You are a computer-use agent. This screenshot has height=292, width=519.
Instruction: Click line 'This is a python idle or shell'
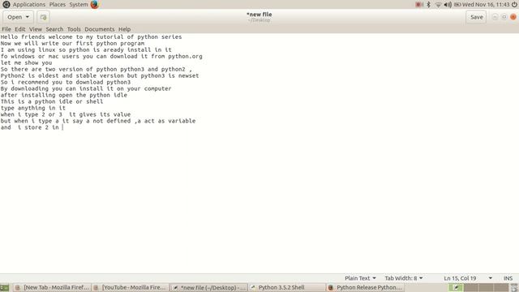52,101
